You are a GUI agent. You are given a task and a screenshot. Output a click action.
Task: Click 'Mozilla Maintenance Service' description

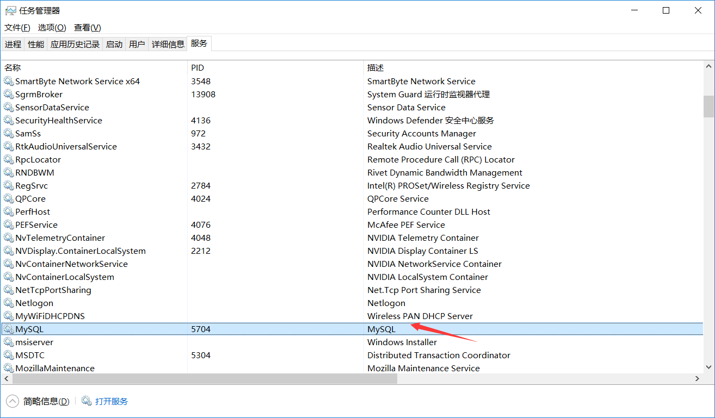coord(424,369)
